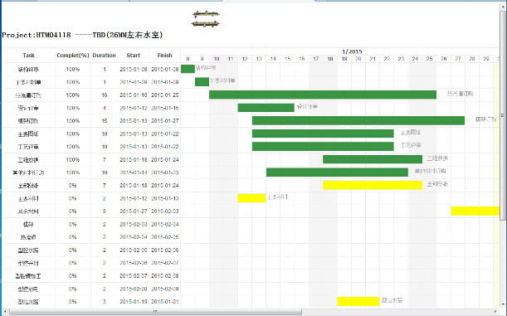Select the yellow 3-day bar ending January 21

(358, 301)
